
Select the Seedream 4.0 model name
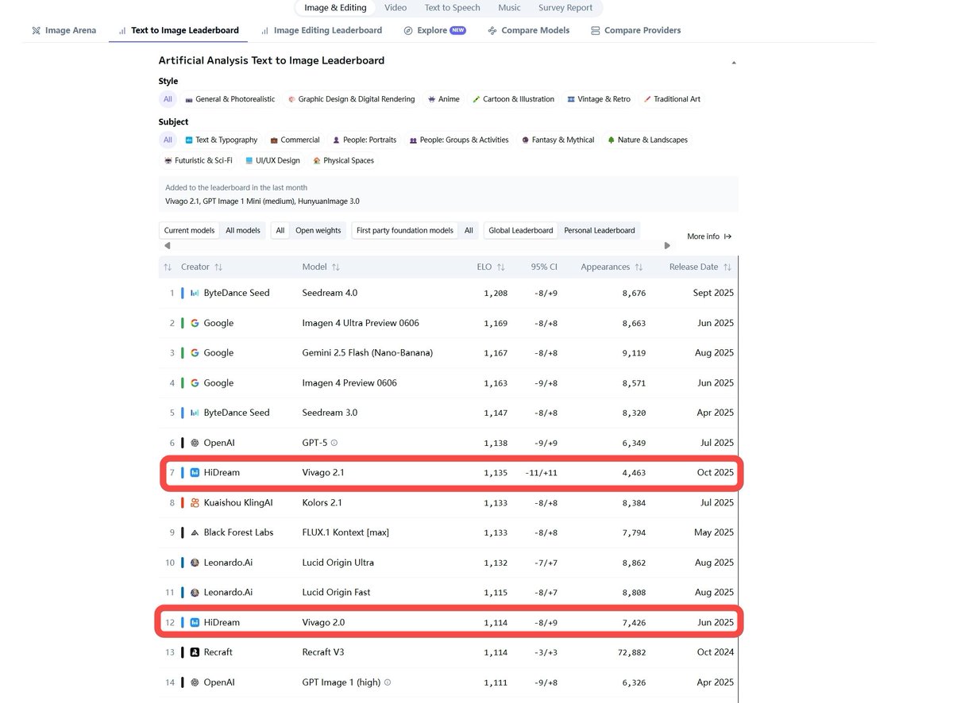click(330, 293)
